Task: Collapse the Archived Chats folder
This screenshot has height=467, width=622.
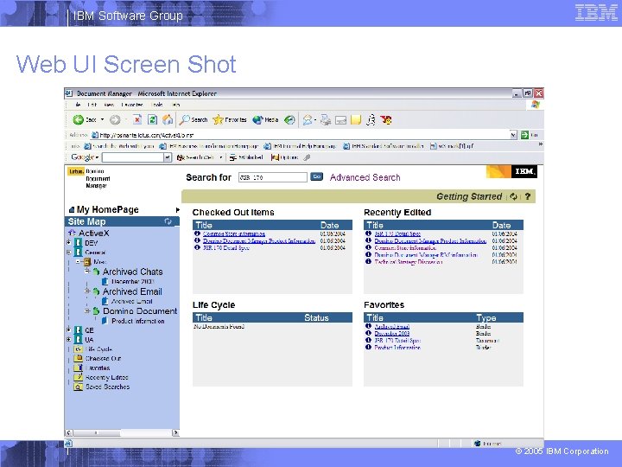Action: click(87, 272)
